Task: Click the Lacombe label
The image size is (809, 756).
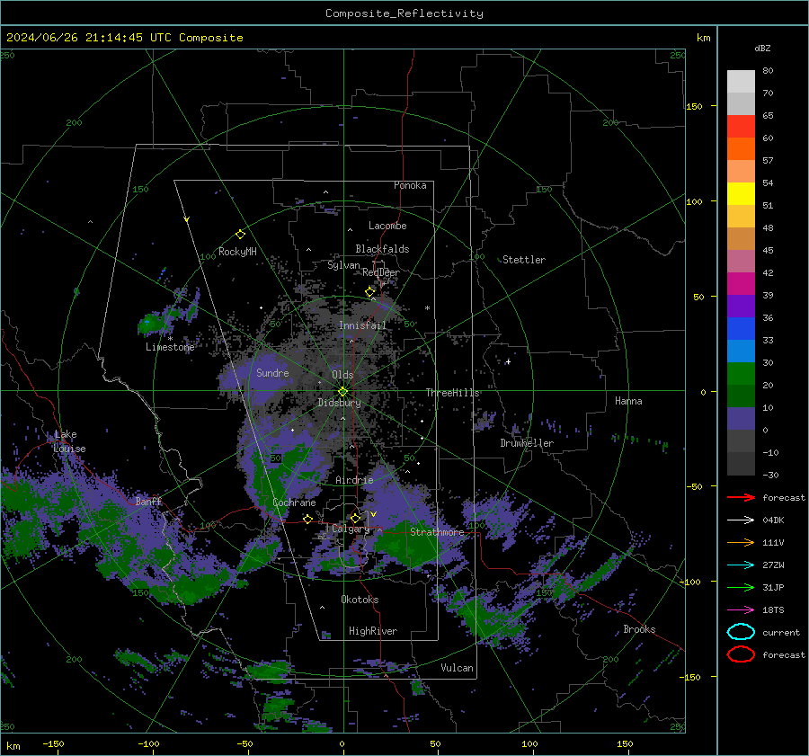Action: [387, 226]
